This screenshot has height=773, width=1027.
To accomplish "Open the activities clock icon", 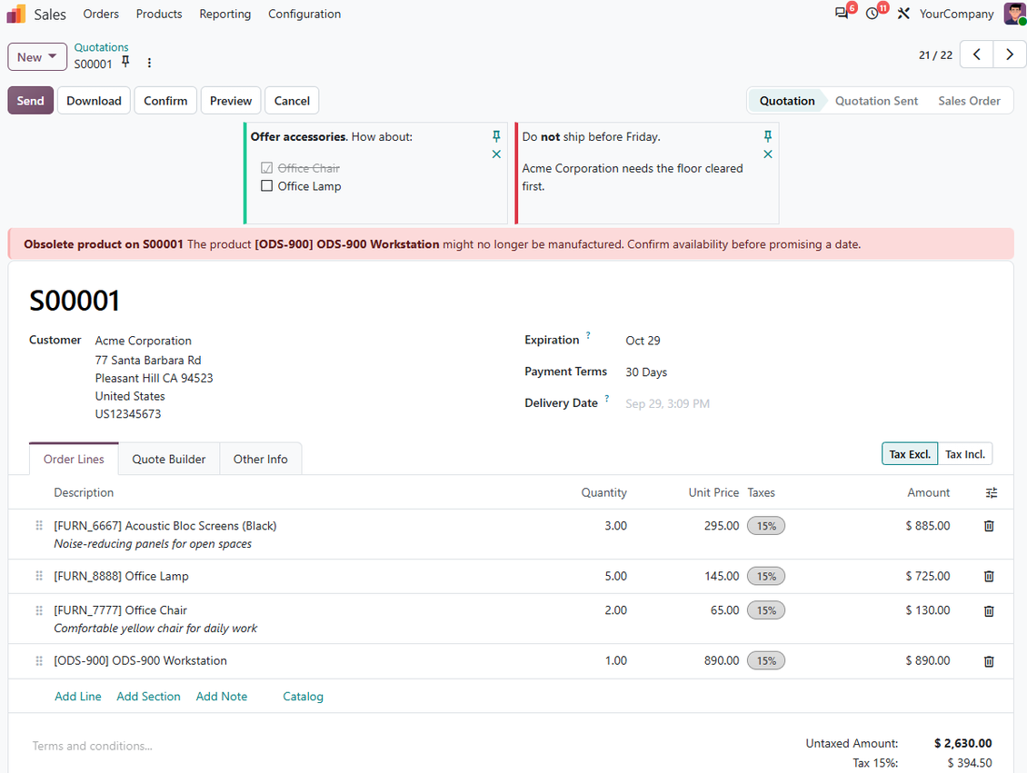I will (872, 14).
